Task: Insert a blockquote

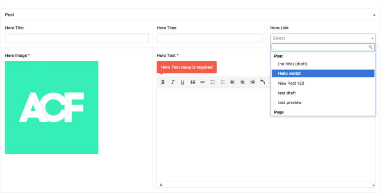Action: pos(193,82)
